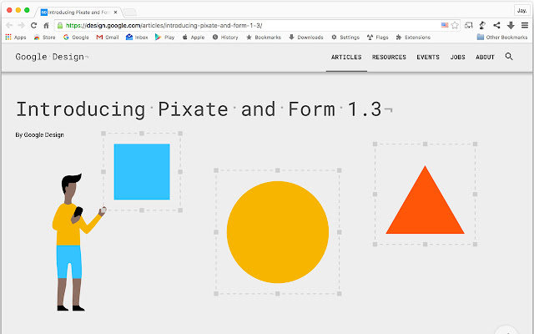Open the Gmail bookmark
This screenshot has width=534, height=334.
tap(107, 38)
